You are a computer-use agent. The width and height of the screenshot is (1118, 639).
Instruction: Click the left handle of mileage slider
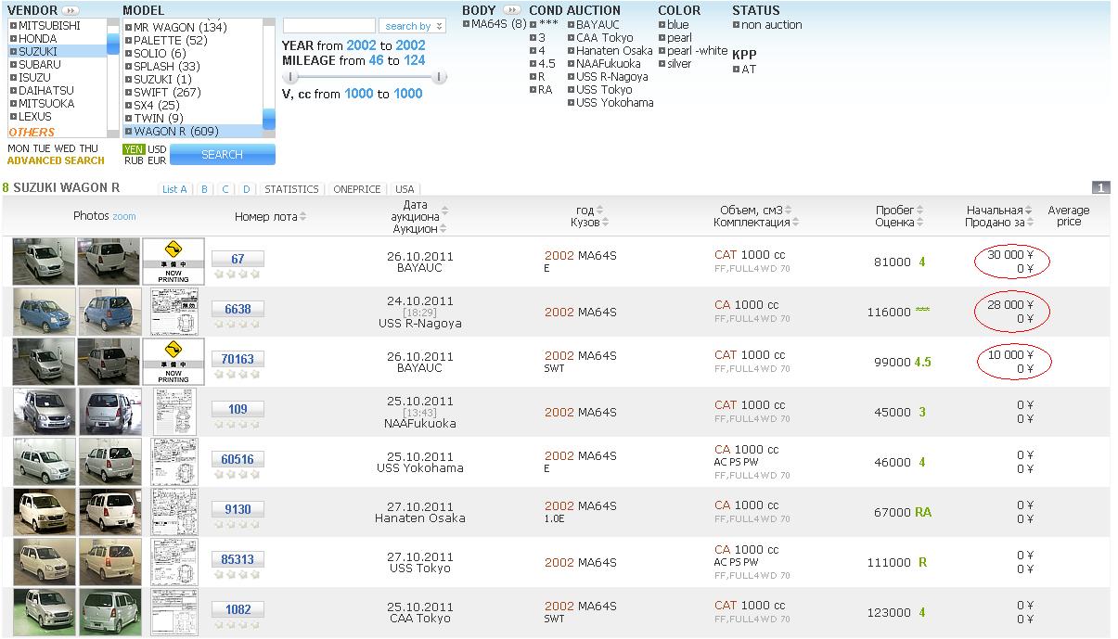coord(290,77)
